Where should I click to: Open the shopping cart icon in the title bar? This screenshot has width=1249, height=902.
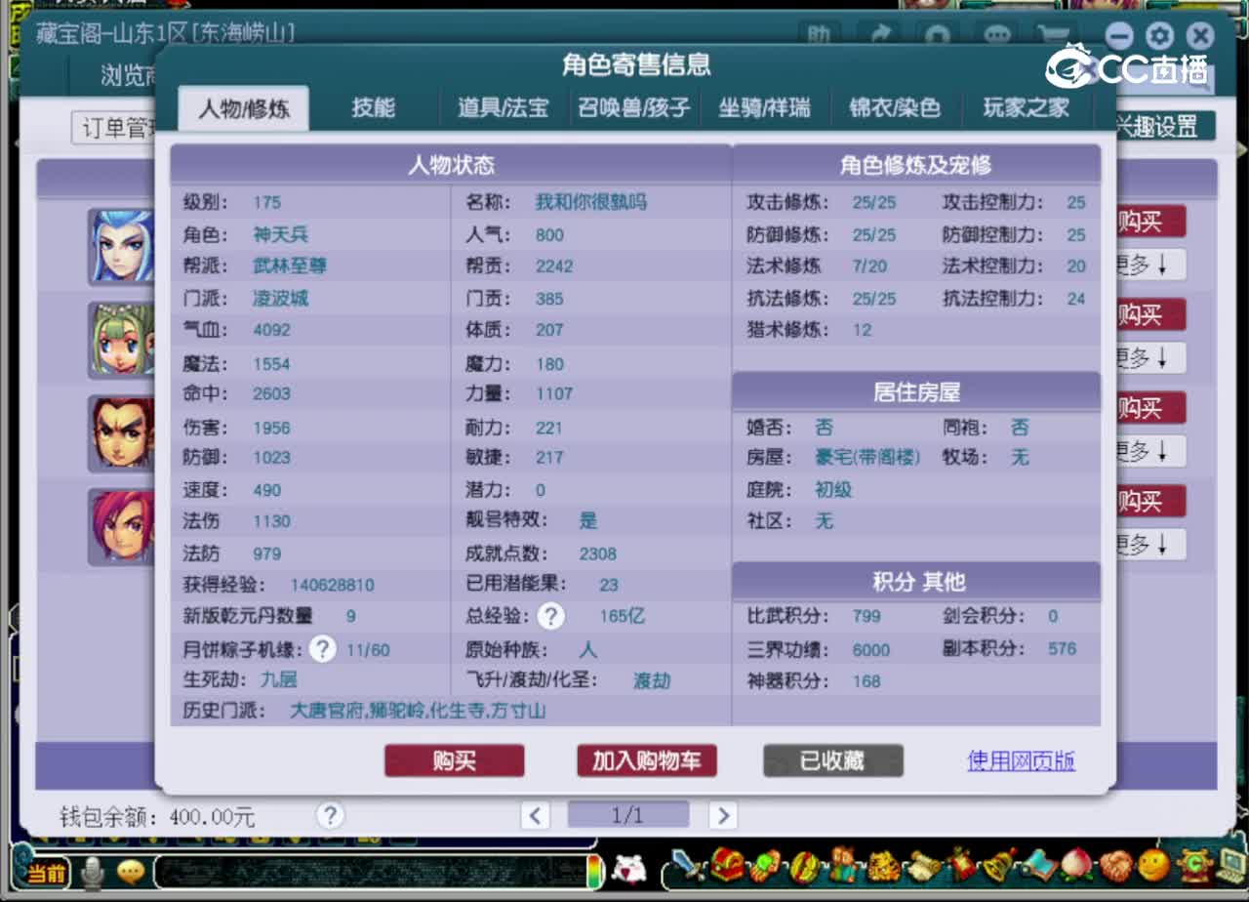[1052, 34]
